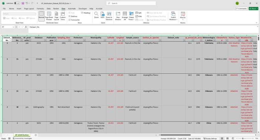Viewport: 260px width, 140px height.
Task: Open the Data ribbon tab
Action: [x=49, y=9]
